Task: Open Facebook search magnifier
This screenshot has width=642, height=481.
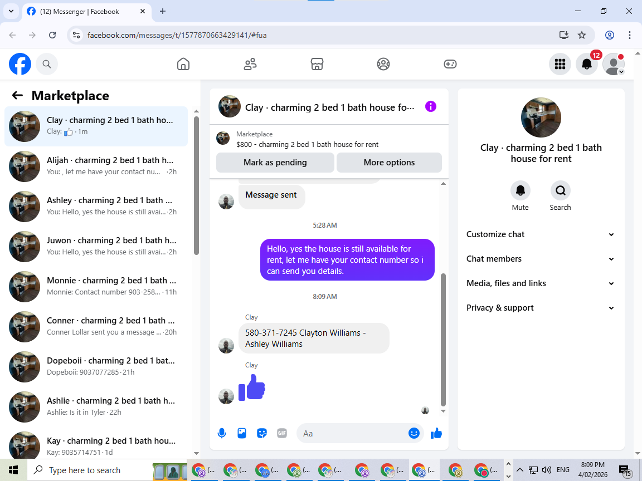Action: click(x=47, y=64)
